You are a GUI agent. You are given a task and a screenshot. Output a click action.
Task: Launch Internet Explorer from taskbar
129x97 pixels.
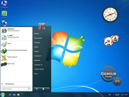[10, 95]
